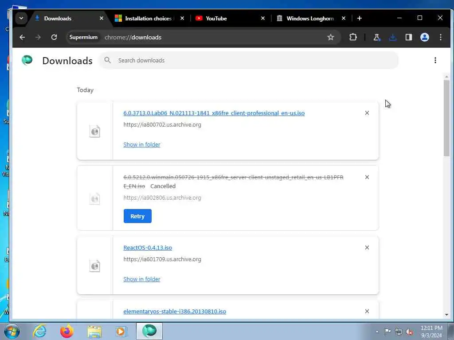The height and width of the screenshot is (340, 454).
Task: Open the toolbar downloads bubble icon
Action: coord(393,37)
